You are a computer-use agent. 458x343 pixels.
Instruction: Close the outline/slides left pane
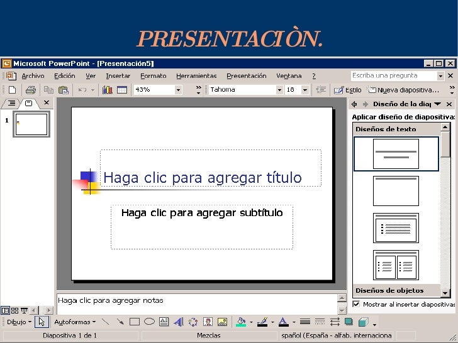47,102
